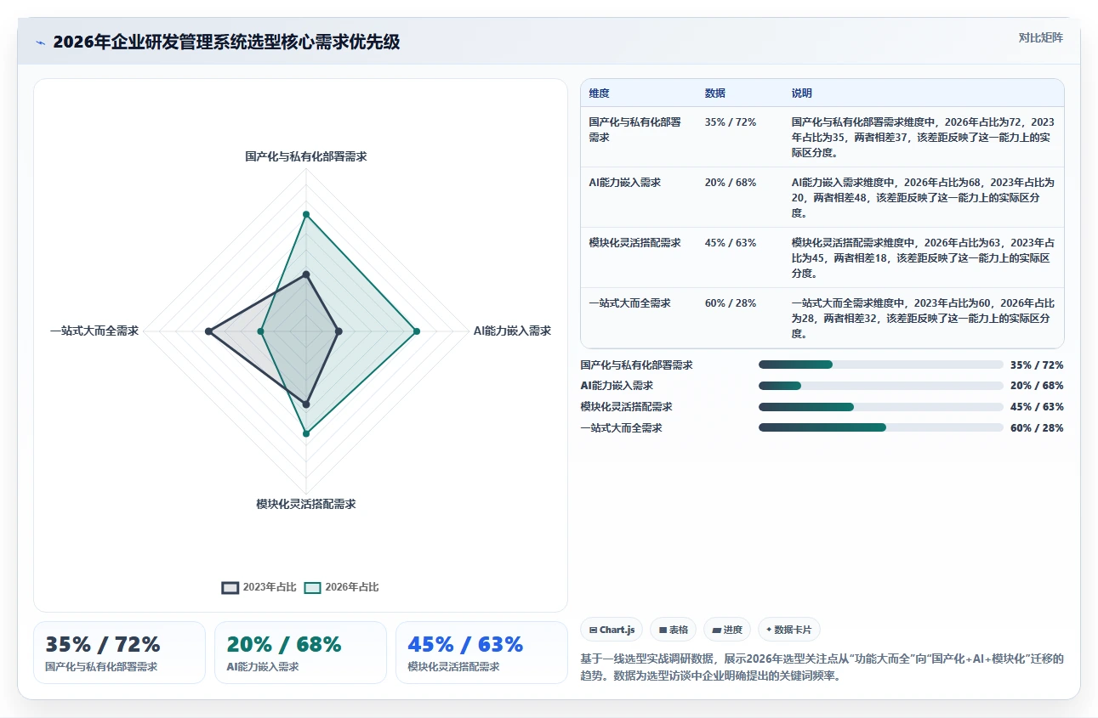The width and height of the screenshot is (1098, 718).
Task: Click the 2026年占比 legend color box
Action: tap(312, 587)
